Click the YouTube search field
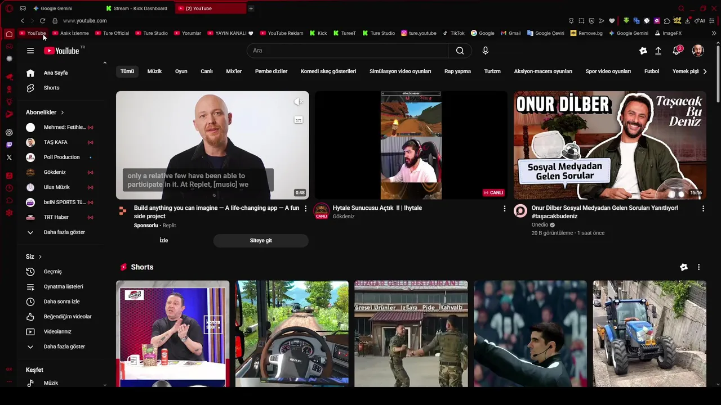Screen dimensions: 721x405 tap(348, 51)
